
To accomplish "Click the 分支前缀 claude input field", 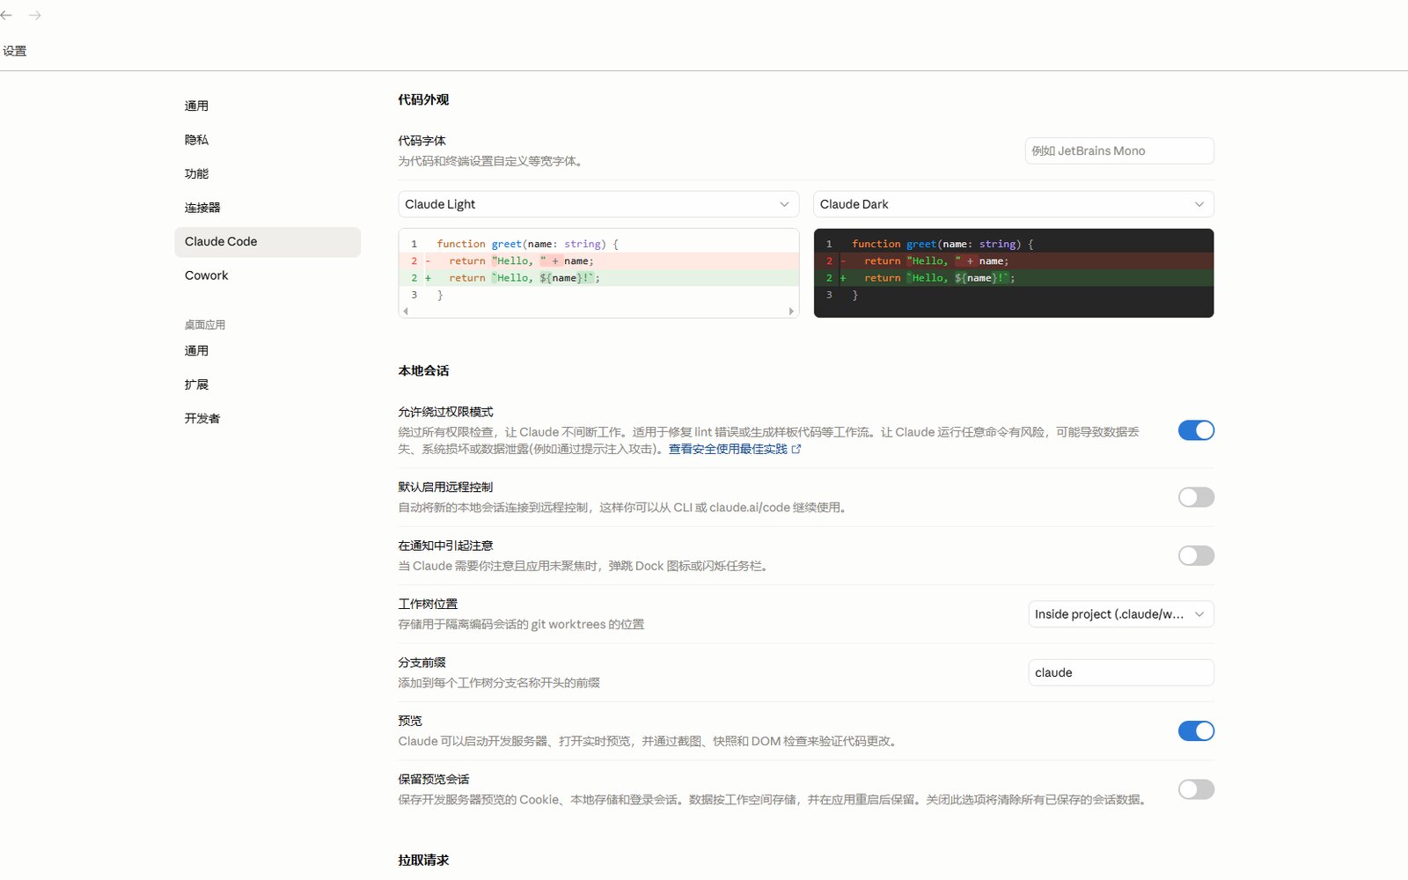I will pyautogui.click(x=1121, y=672).
